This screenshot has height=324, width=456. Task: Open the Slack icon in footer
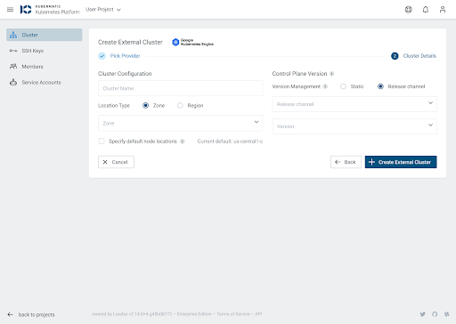point(446,314)
